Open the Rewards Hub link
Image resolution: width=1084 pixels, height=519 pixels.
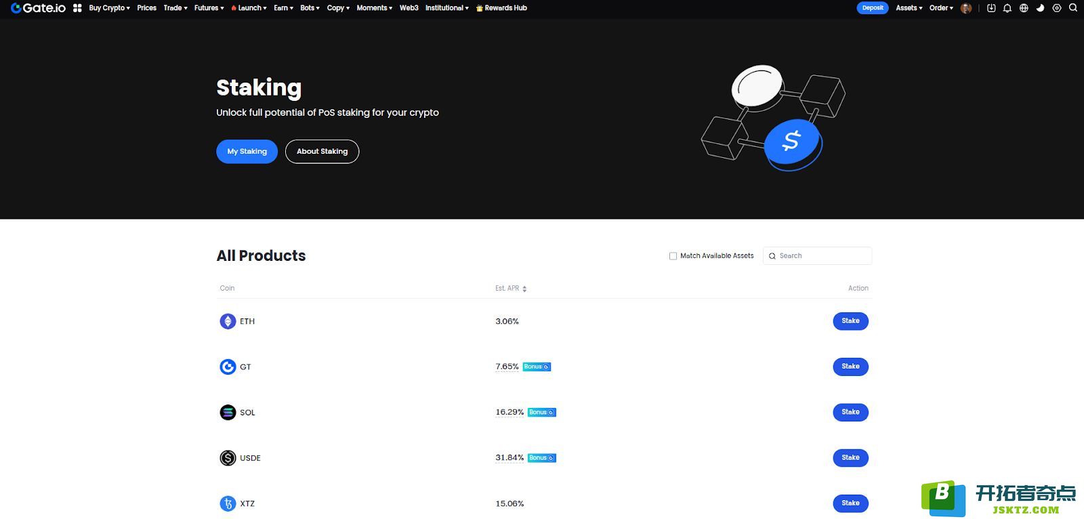pos(501,8)
